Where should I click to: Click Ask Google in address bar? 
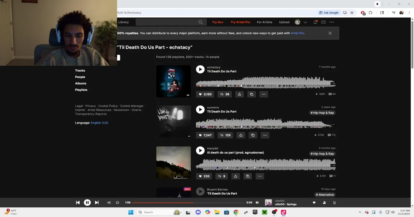[x=329, y=13]
